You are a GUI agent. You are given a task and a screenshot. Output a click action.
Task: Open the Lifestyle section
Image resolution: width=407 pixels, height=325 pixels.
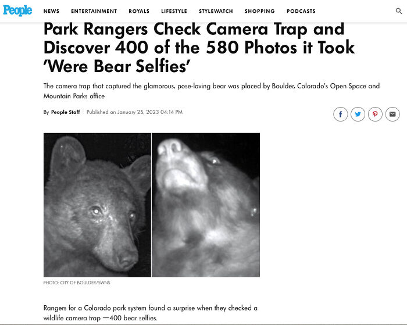pos(174,11)
